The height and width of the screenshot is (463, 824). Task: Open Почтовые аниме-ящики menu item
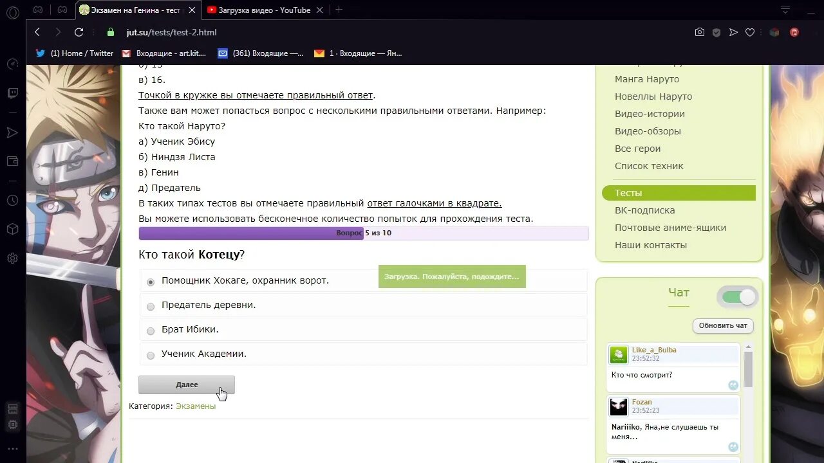point(670,228)
